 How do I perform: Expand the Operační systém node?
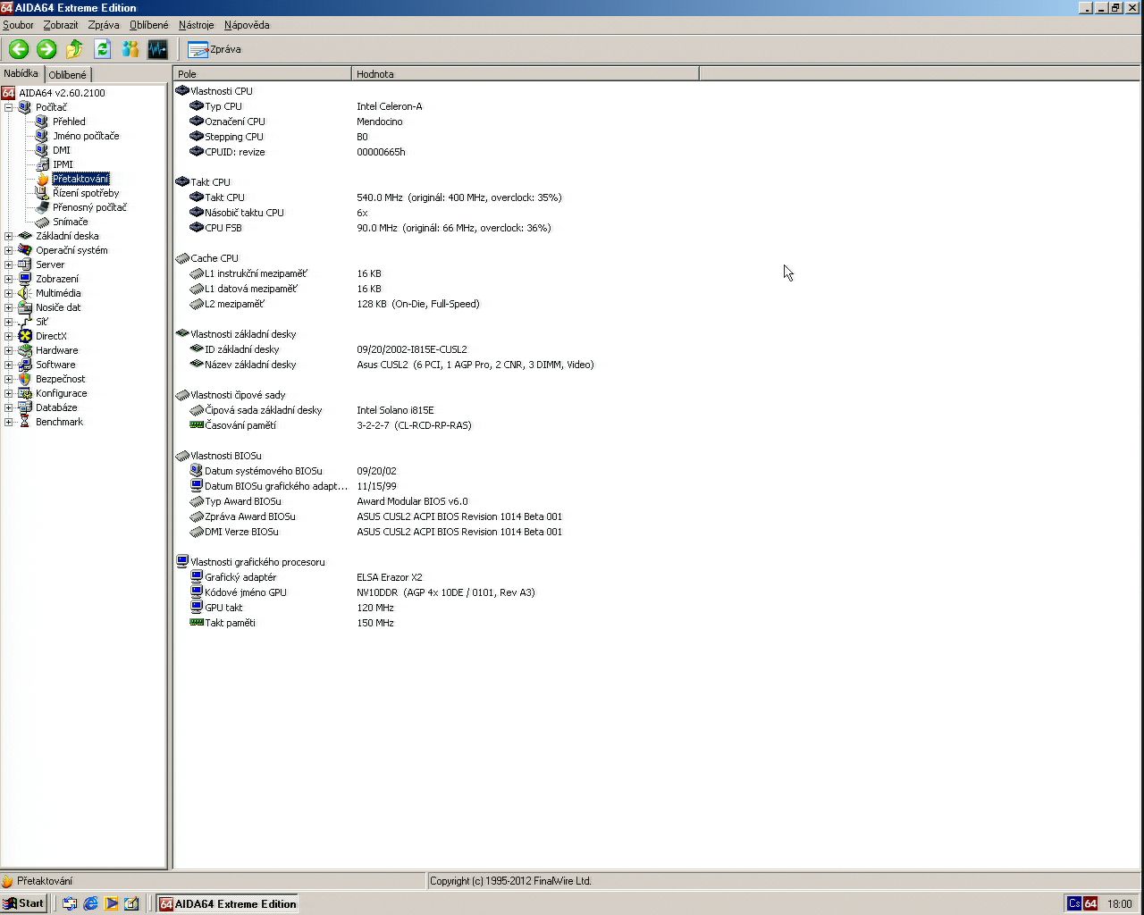9,250
